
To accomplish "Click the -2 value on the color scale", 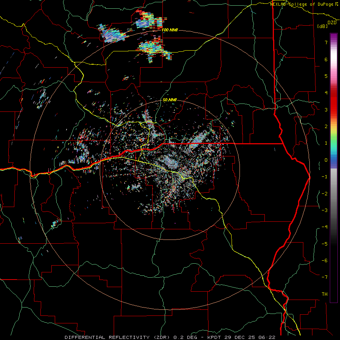I will 325,193.
